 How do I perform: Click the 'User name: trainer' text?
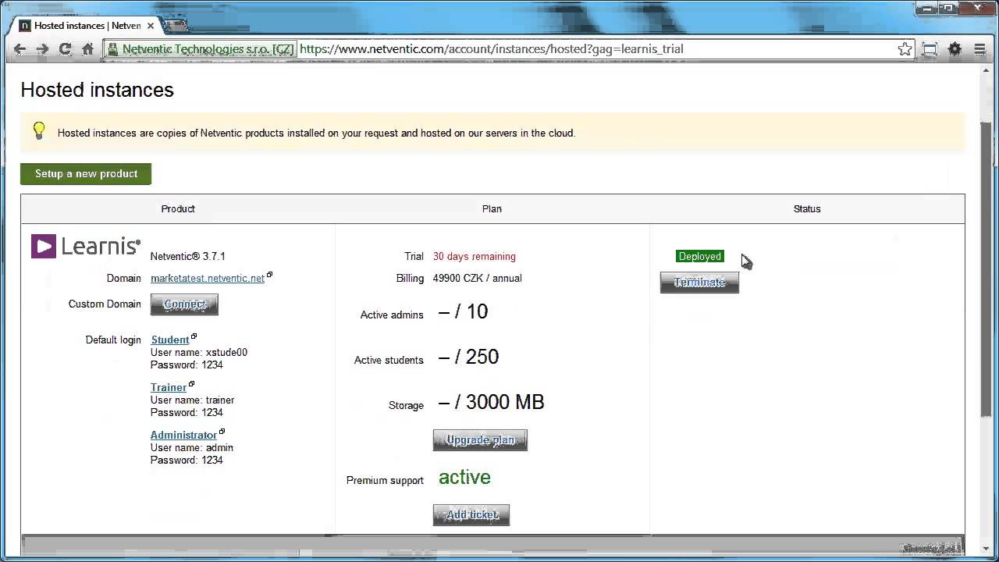point(193,400)
